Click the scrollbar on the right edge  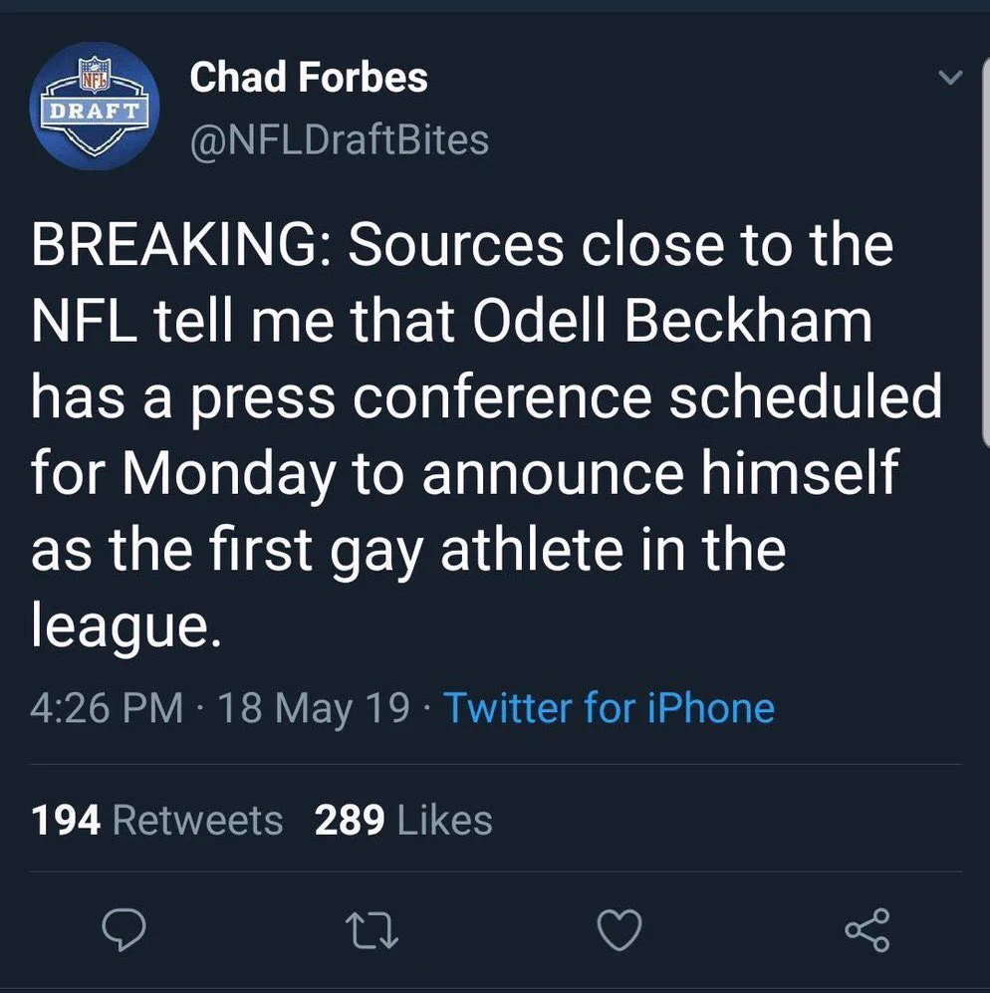tap(986, 253)
